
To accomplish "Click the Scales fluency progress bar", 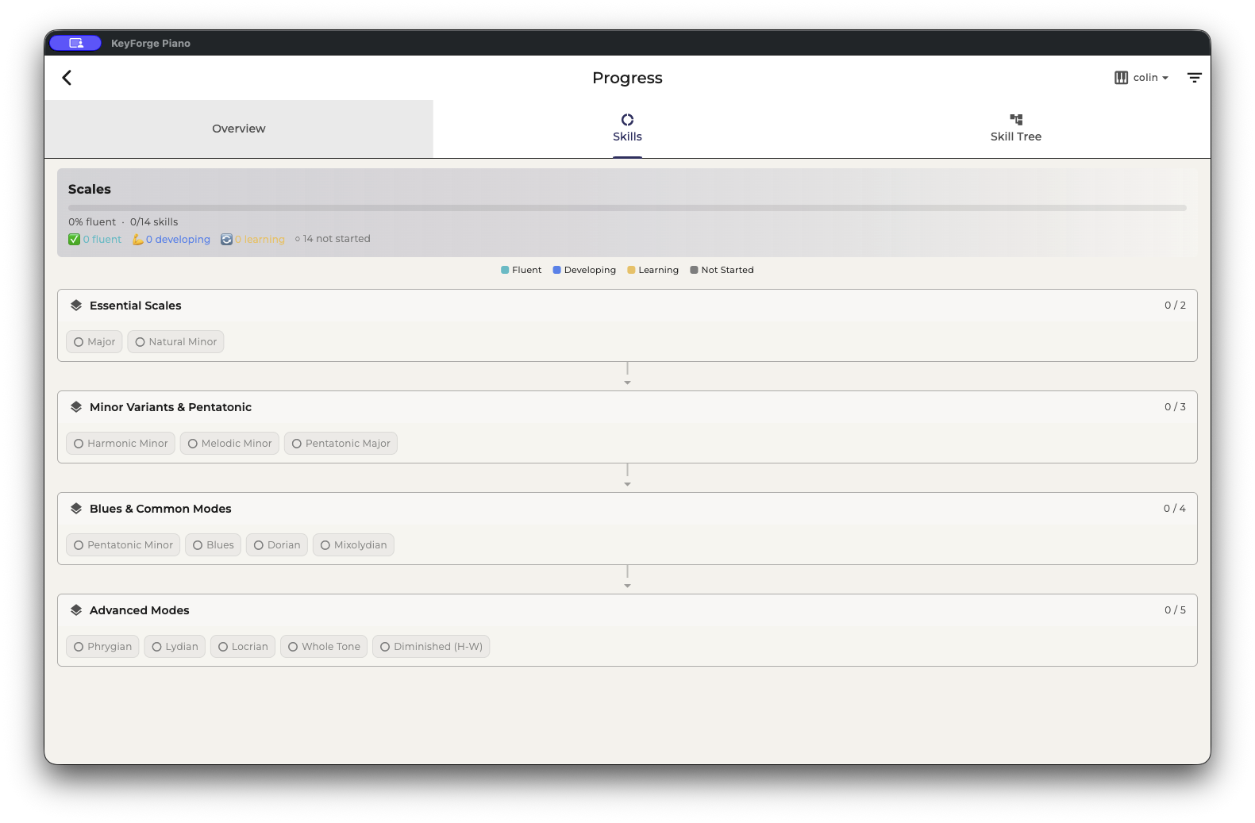I will (x=627, y=208).
